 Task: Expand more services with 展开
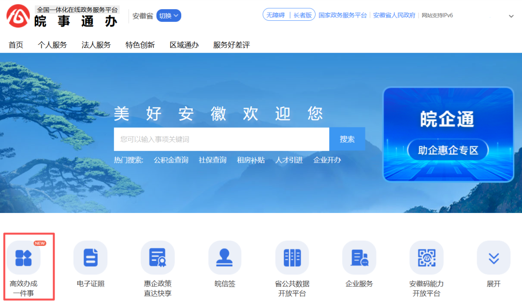[493, 258]
